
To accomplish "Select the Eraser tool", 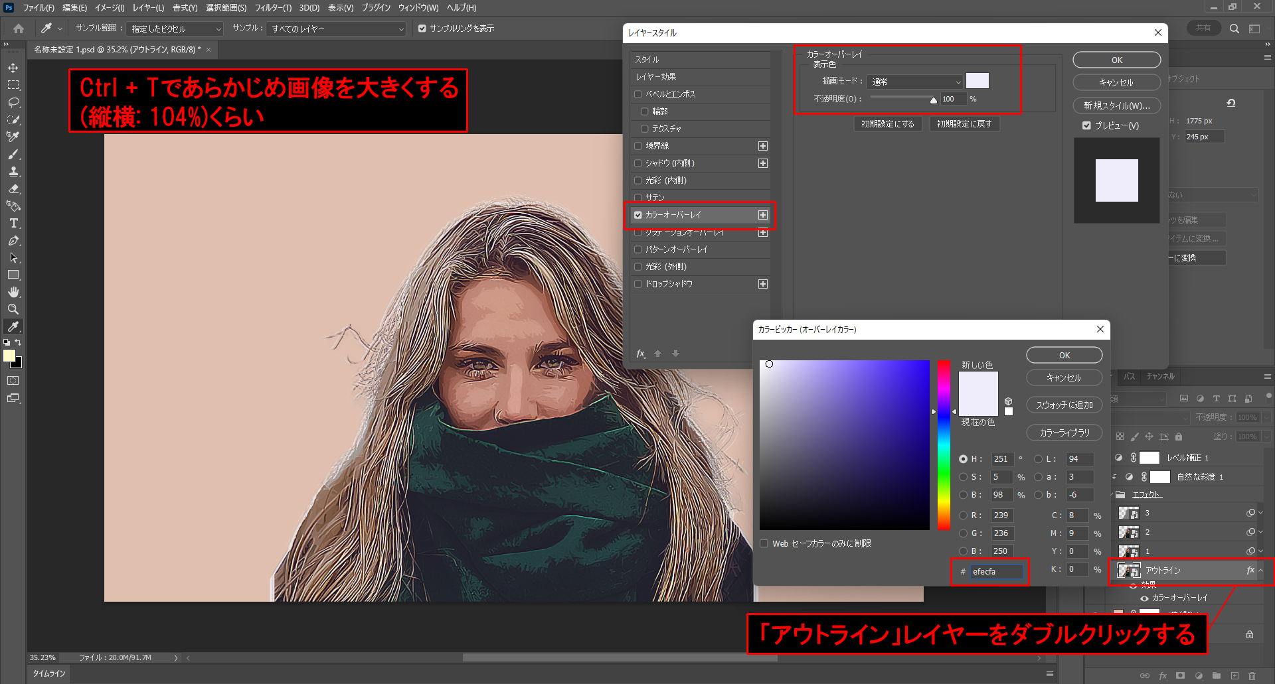I will [13, 189].
